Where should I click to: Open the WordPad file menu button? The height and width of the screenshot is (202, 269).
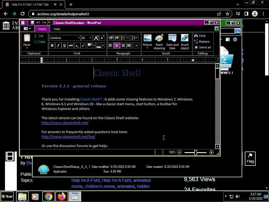point(27,29)
